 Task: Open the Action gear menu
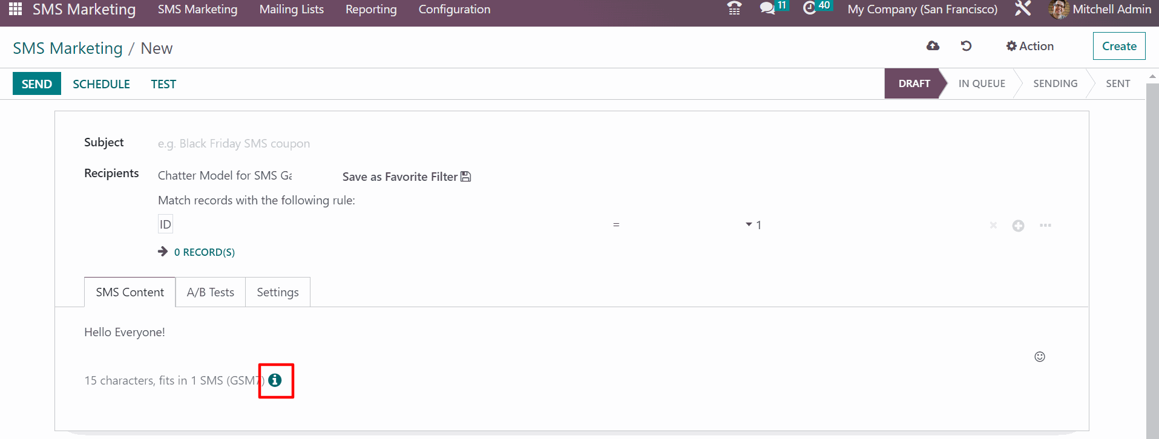1029,46
